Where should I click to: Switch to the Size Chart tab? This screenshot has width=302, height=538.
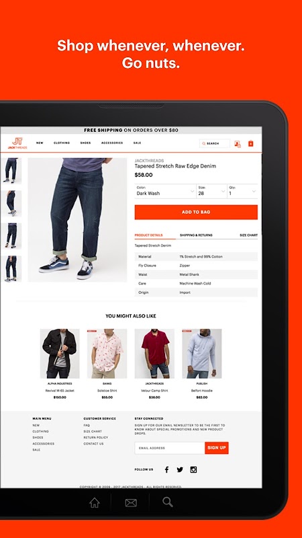click(x=248, y=235)
